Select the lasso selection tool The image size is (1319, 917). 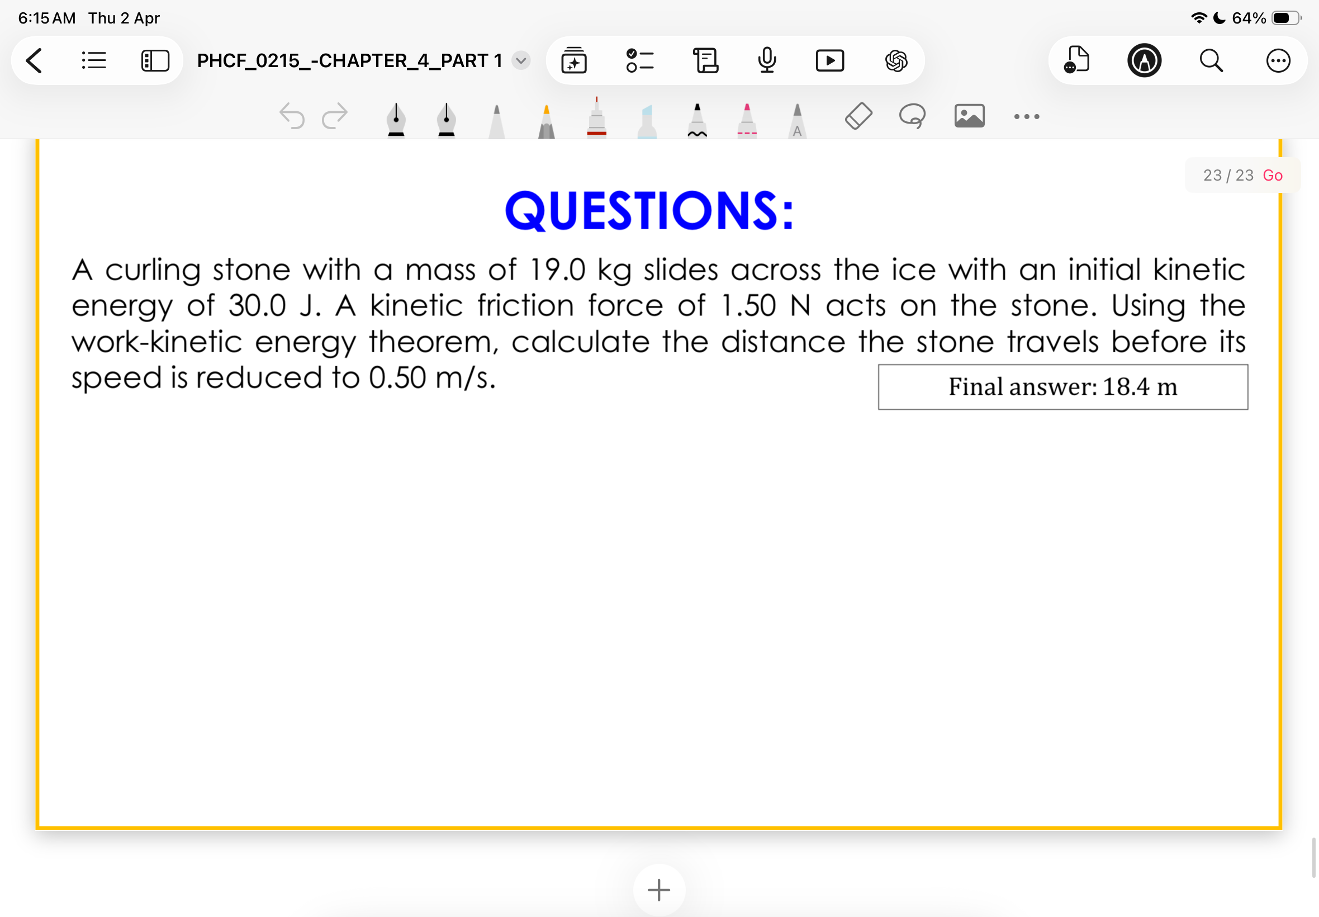[912, 116]
